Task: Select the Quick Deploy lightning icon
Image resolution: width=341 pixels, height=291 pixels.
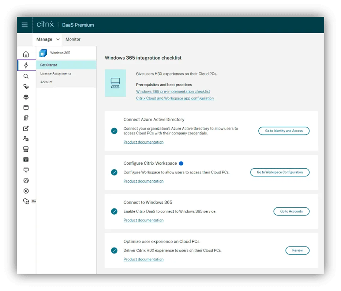Action: click(26, 65)
